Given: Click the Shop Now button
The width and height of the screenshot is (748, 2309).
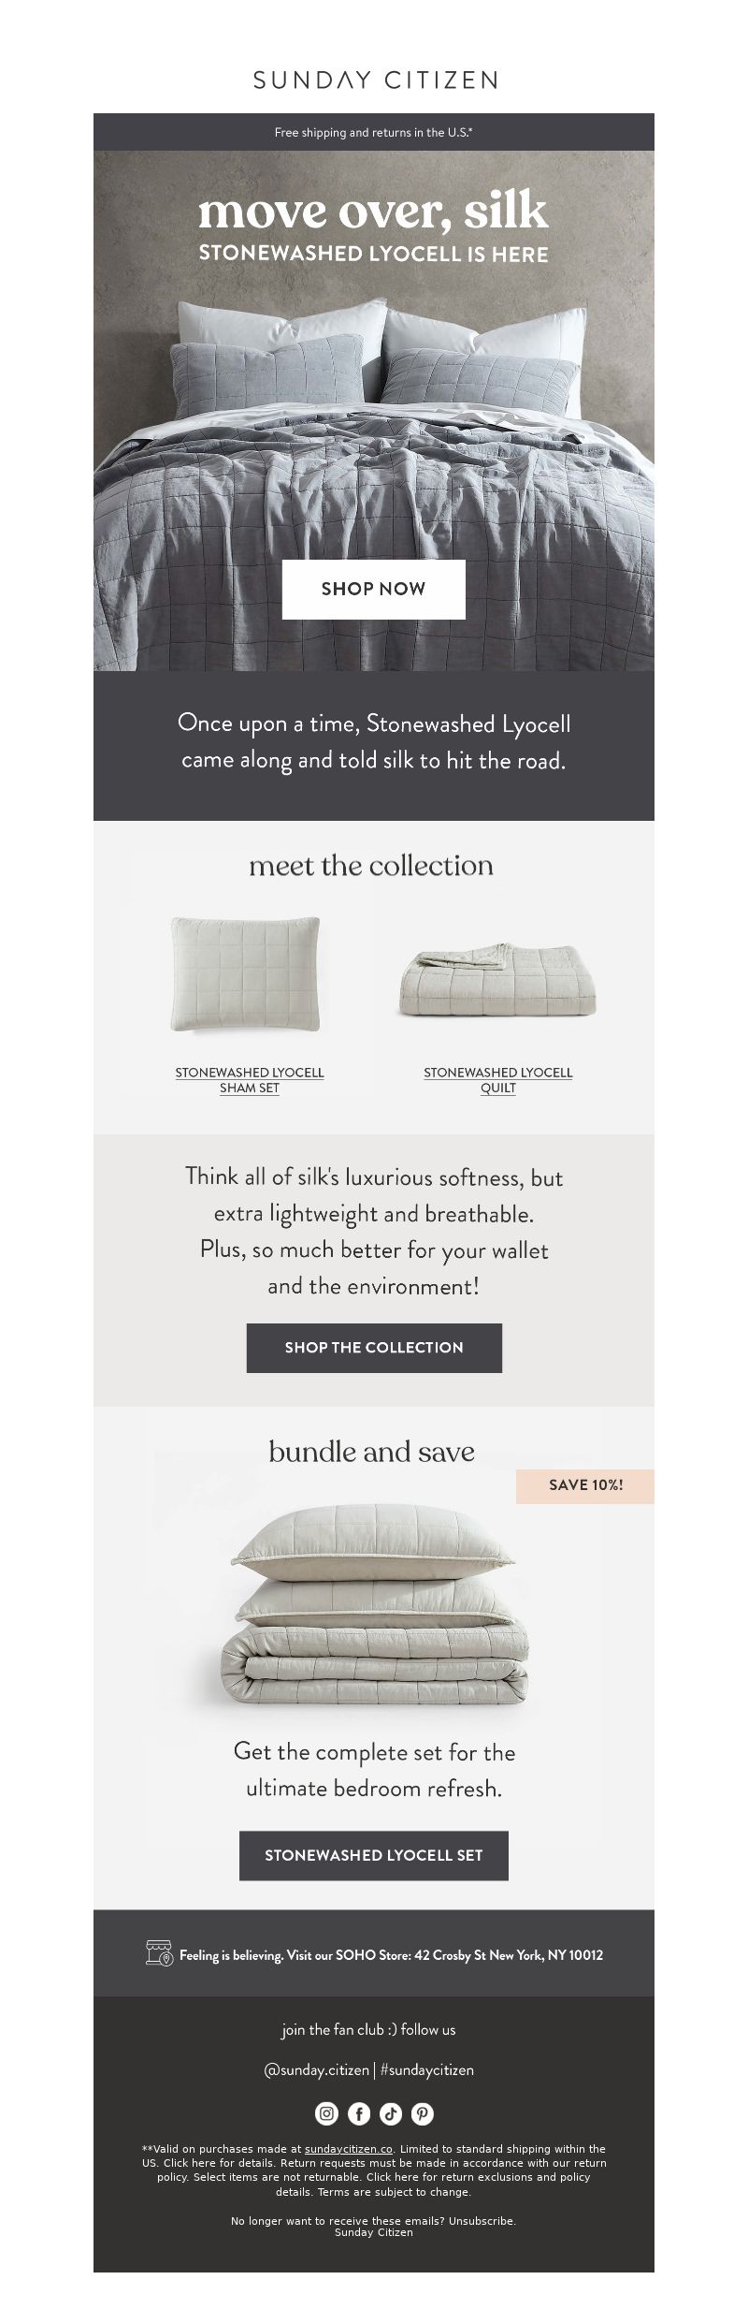Looking at the screenshot, I should point(374,589).
